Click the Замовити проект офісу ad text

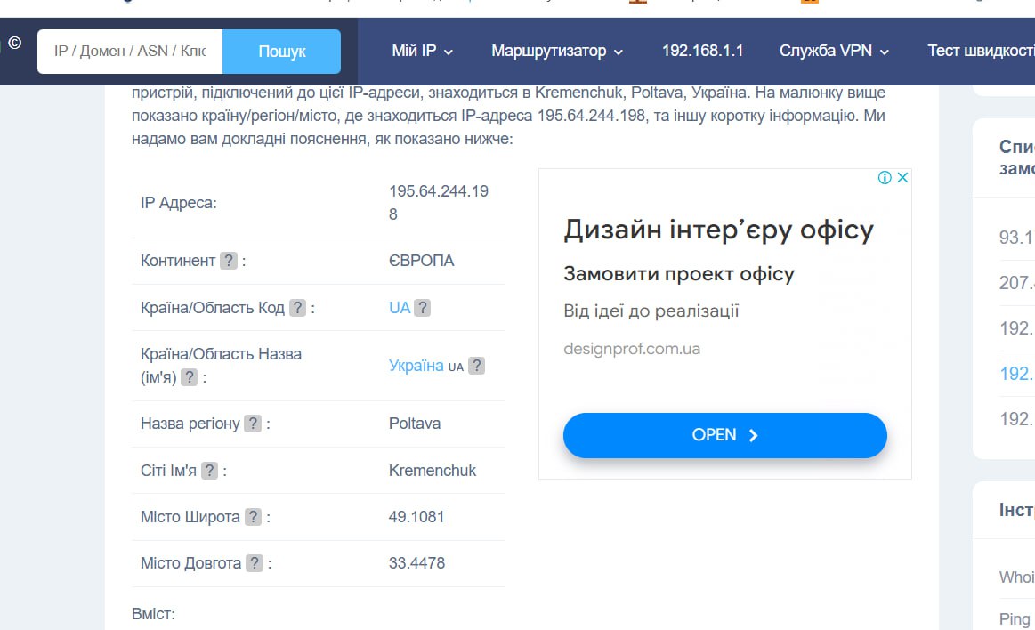678,274
